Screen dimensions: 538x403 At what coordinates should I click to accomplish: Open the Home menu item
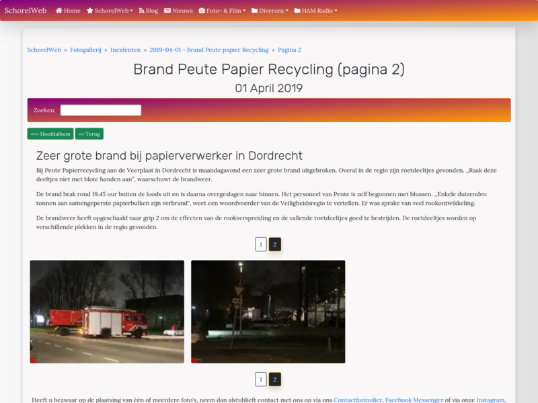pos(68,11)
